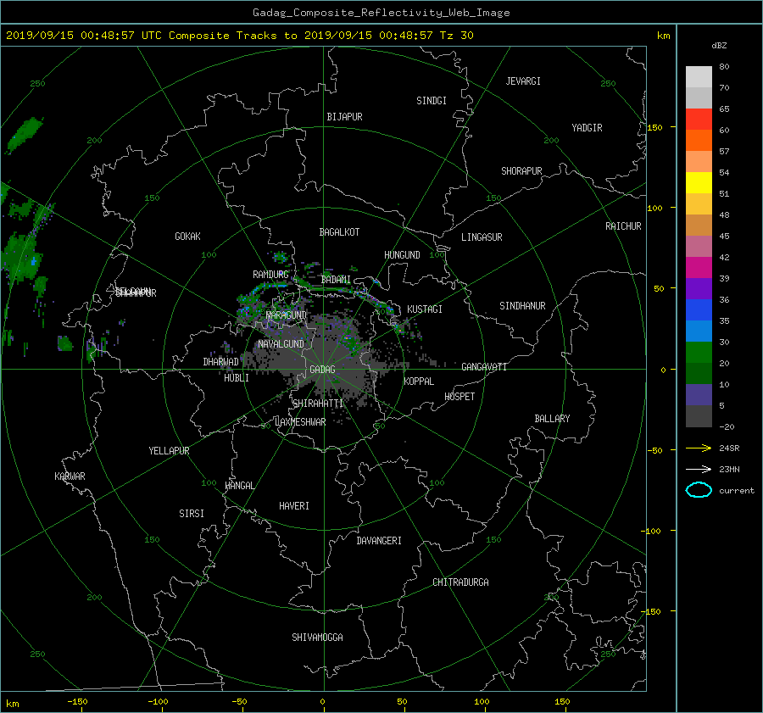Select the BIJAPUR city label
This screenshot has height=713, width=763.
coord(344,117)
